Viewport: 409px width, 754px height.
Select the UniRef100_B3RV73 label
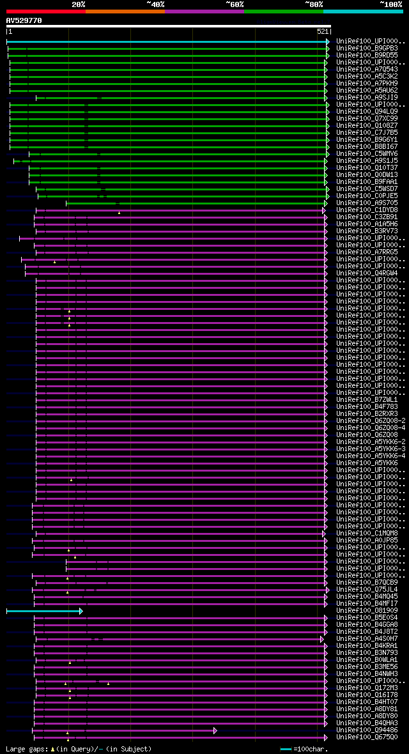(367, 231)
